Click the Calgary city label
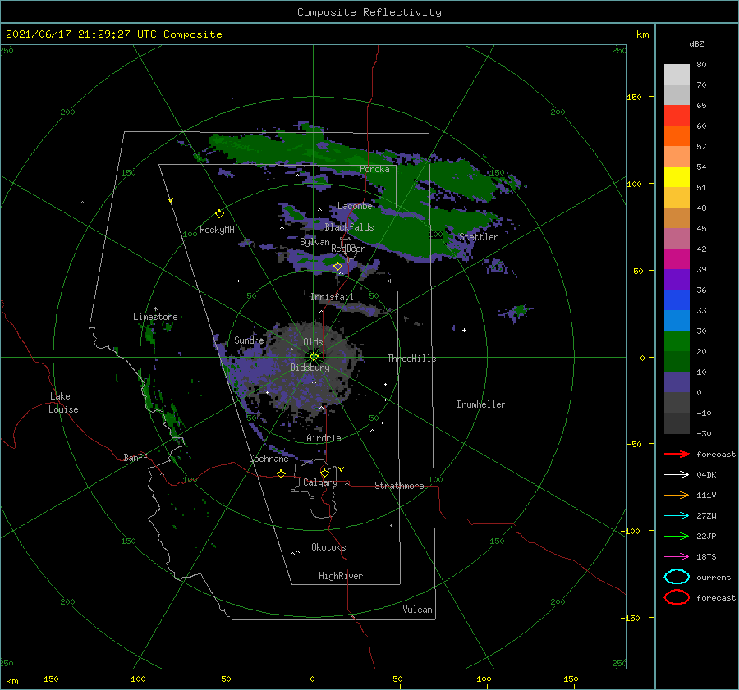Screen dimensions: 739x690 pyautogui.click(x=320, y=482)
